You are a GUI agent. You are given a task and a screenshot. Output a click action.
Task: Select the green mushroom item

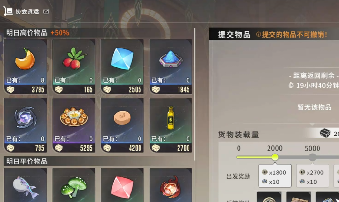(x=74, y=185)
